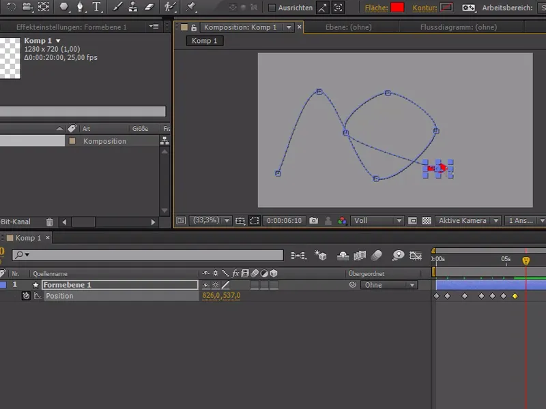Select the Pen tool
This screenshot has width=546, height=409.
80,7
